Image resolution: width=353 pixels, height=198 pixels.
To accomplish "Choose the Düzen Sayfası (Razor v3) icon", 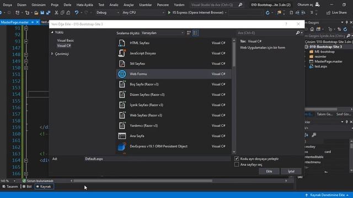I will [x=122, y=95].
